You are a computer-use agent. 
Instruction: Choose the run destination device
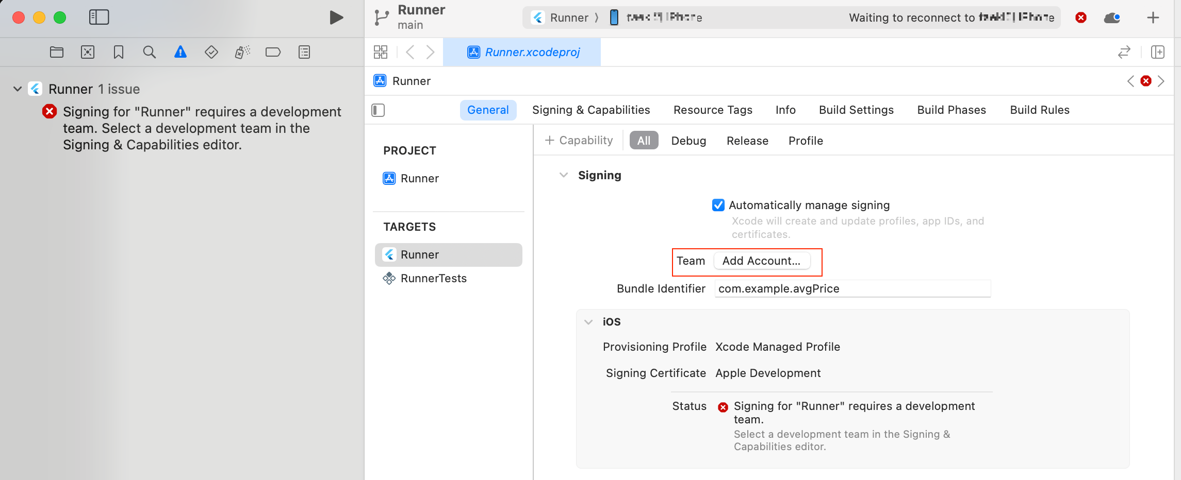tap(655, 18)
